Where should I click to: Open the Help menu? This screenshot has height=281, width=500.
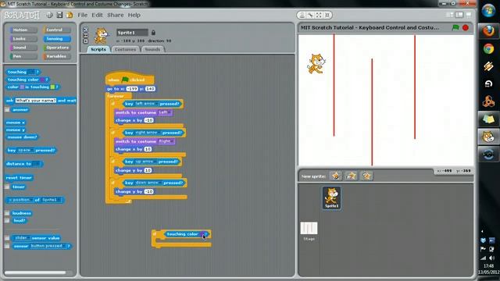(134, 15)
